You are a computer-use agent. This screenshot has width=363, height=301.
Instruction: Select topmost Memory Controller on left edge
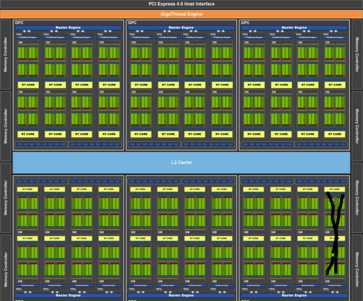click(6, 55)
